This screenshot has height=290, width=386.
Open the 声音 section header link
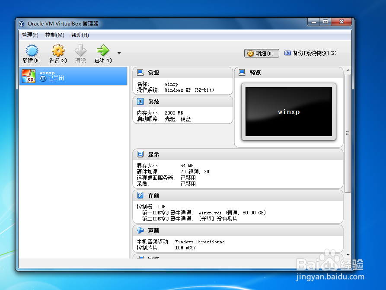pyautogui.click(x=153, y=230)
